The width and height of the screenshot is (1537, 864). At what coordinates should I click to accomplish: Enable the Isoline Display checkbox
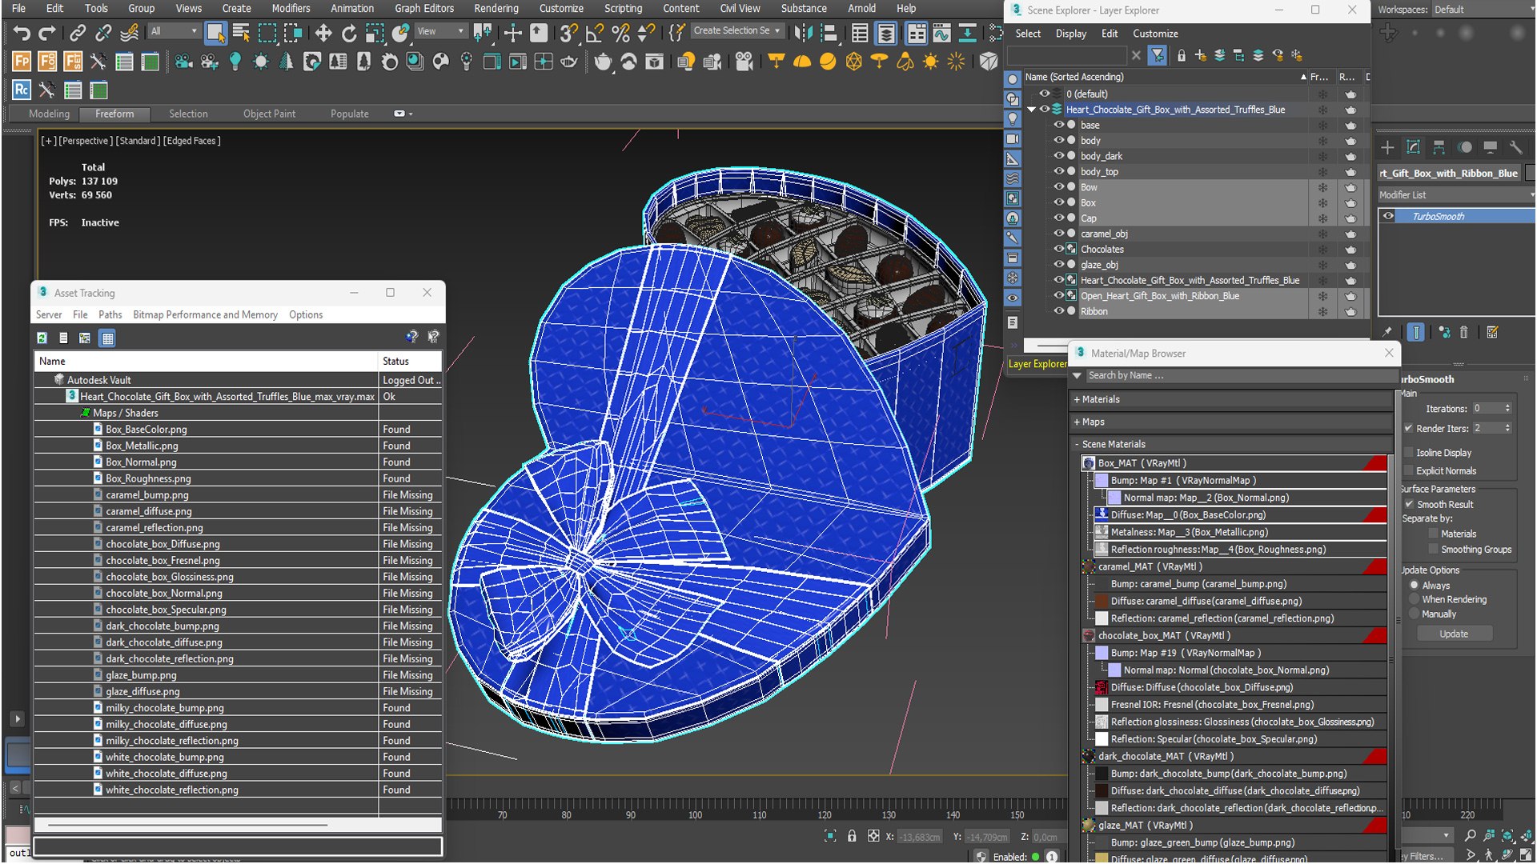pos(1409,453)
